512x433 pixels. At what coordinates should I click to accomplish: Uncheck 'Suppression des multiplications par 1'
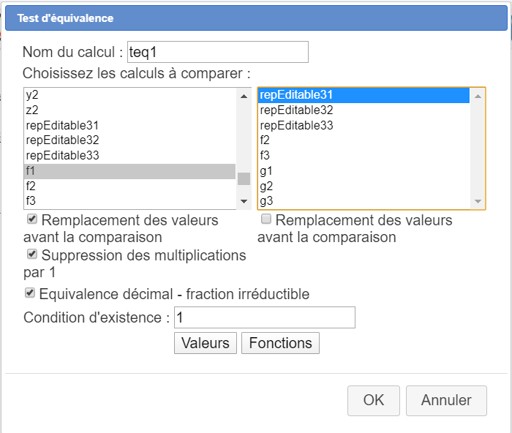pyautogui.click(x=32, y=255)
